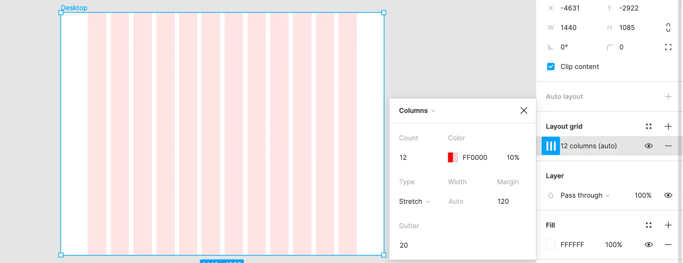Image resolution: width=683 pixels, height=263 pixels.
Task: Edit the grid color opacity 10%
Action: (x=513, y=157)
